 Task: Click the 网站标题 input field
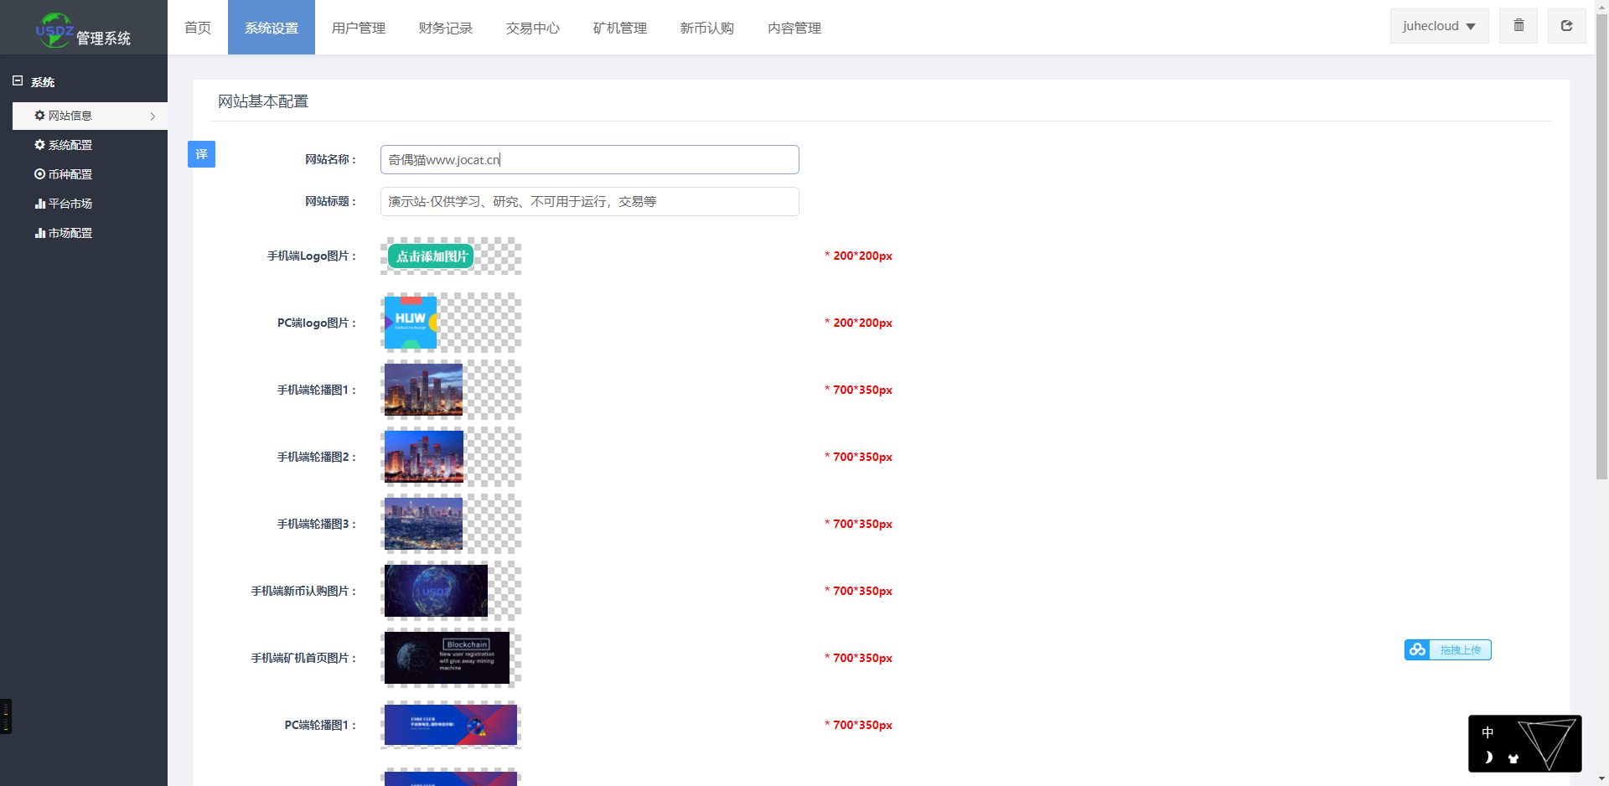(x=589, y=202)
